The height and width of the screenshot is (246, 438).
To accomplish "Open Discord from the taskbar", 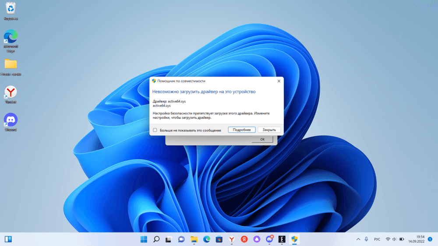I will [269, 239].
